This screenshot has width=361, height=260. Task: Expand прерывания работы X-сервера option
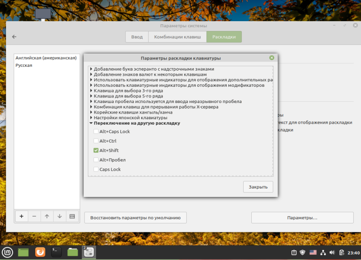click(x=91, y=107)
